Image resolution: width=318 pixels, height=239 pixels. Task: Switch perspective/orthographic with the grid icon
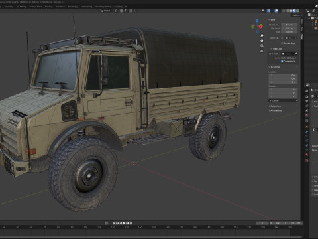(x=262, y=51)
